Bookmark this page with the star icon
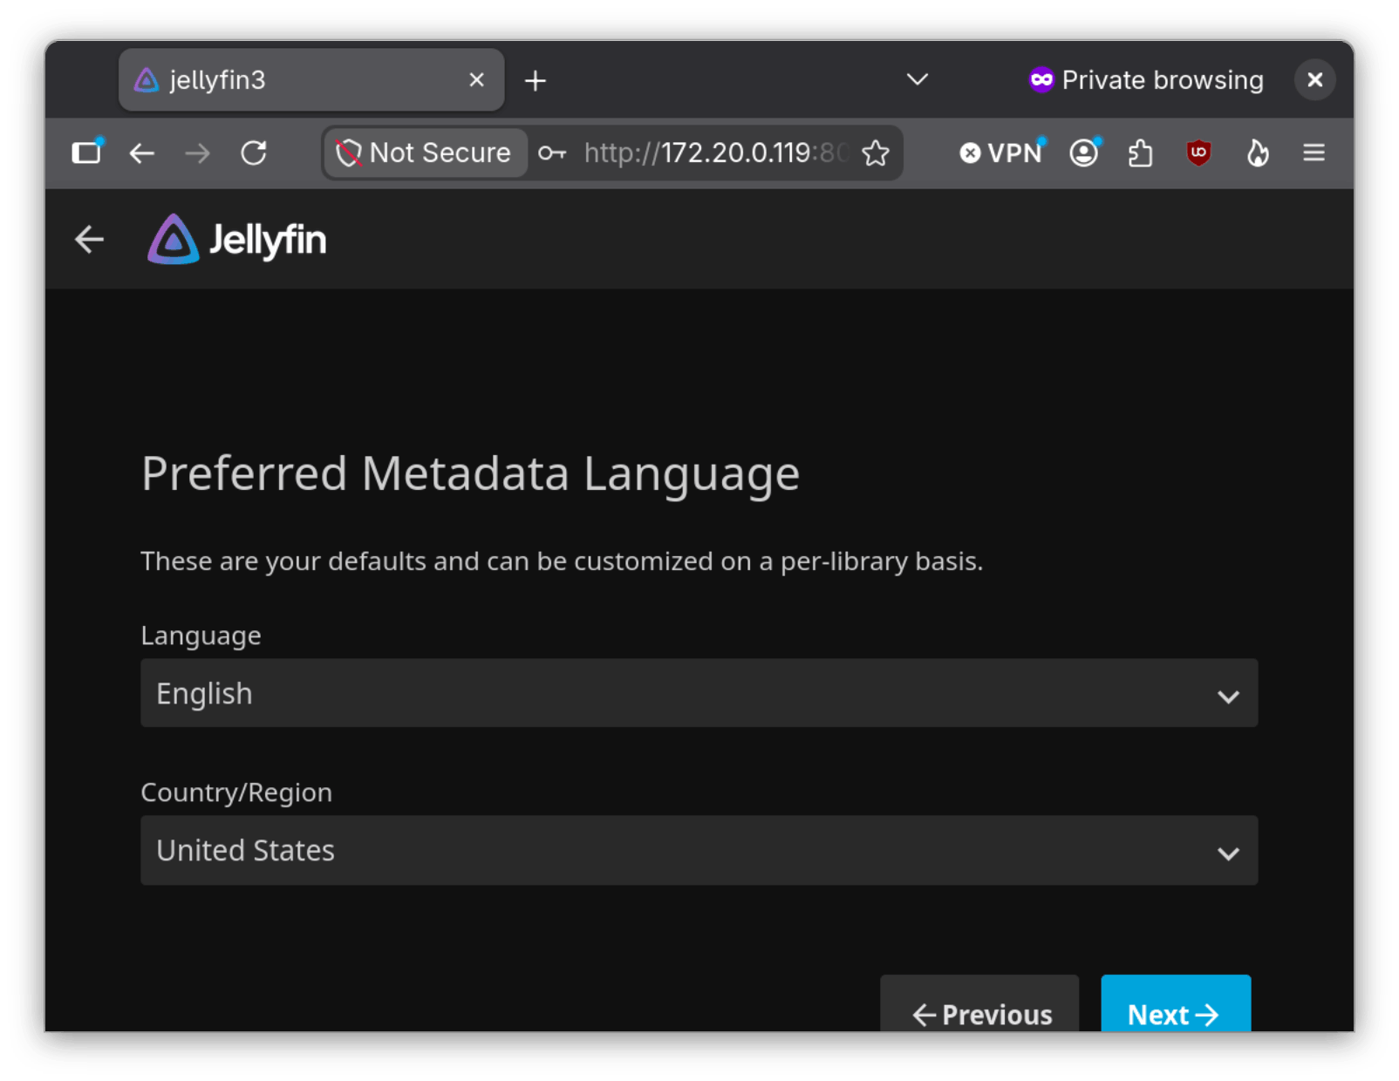Viewport: 1399px width, 1081px height. (x=876, y=153)
